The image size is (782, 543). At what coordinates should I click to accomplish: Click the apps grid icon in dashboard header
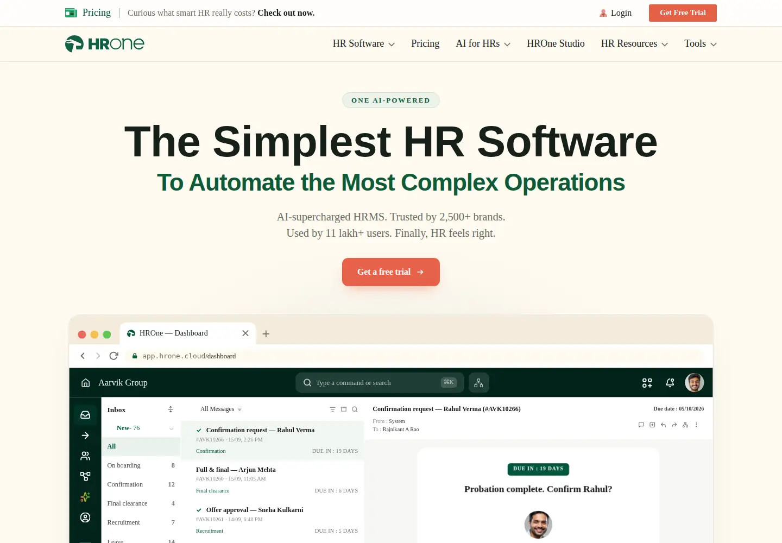click(x=647, y=383)
